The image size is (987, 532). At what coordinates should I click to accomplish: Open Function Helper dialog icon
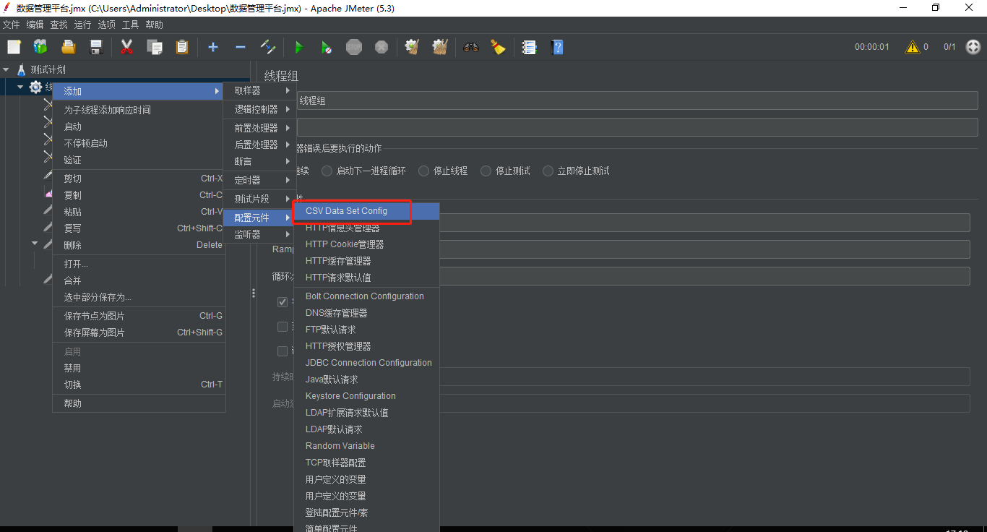[x=530, y=47]
